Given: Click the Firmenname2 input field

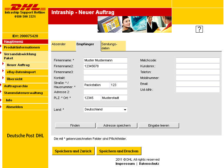Looking at the screenshot, I should [106, 66].
